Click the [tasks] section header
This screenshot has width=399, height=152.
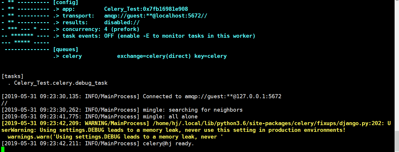13,76
